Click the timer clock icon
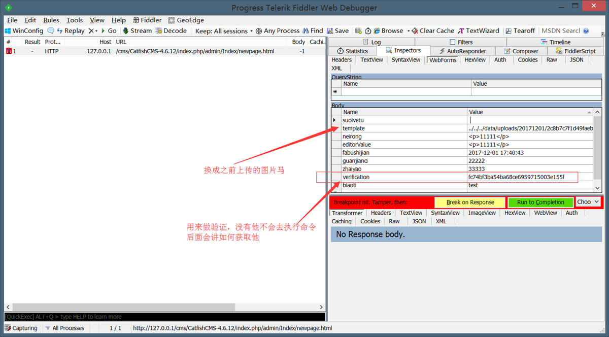Viewport: 609px width, 337px height. tap(368, 30)
